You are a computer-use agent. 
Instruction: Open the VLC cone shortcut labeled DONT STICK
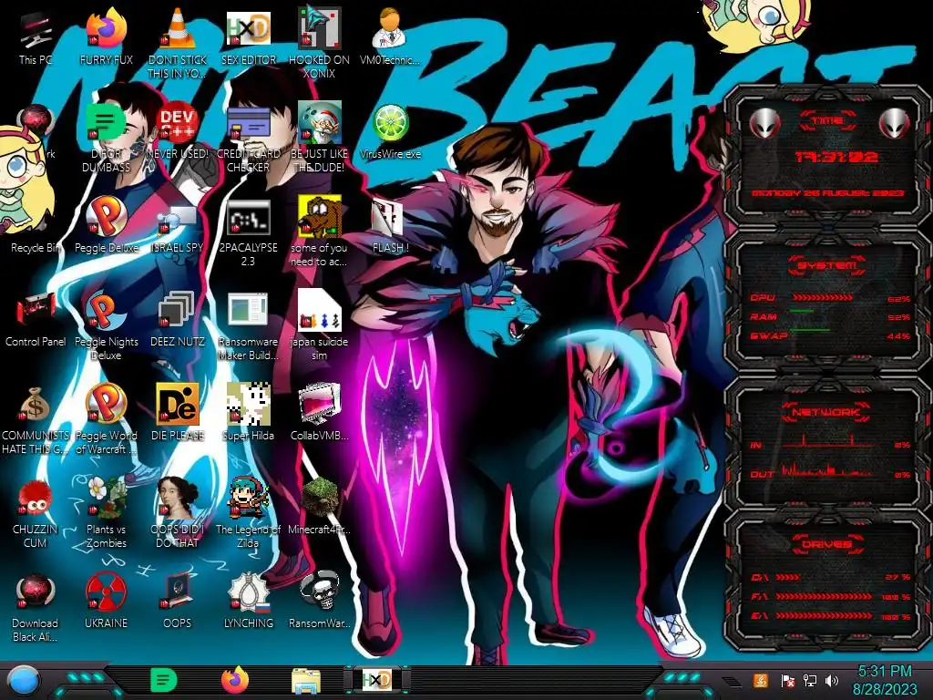click(x=178, y=45)
